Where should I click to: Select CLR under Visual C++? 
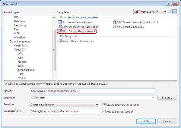(21, 58)
